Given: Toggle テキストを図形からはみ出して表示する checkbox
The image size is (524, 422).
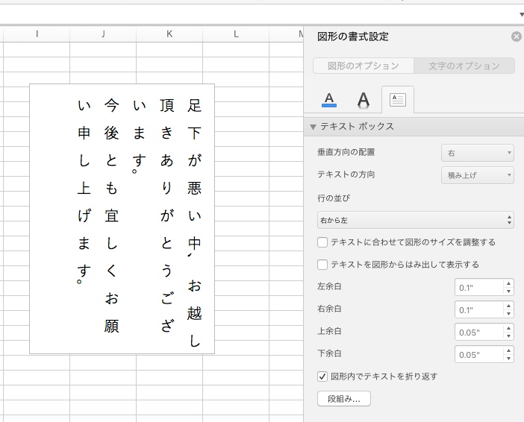Looking at the screenshot, I should pos(322,264).
